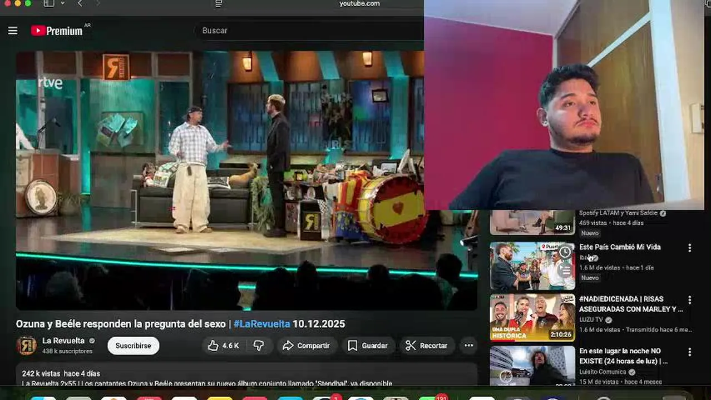The image size is (711, 400).
Task: Open Safari Reader view icon
Action: pyautogui.click(x=219, y=3)
